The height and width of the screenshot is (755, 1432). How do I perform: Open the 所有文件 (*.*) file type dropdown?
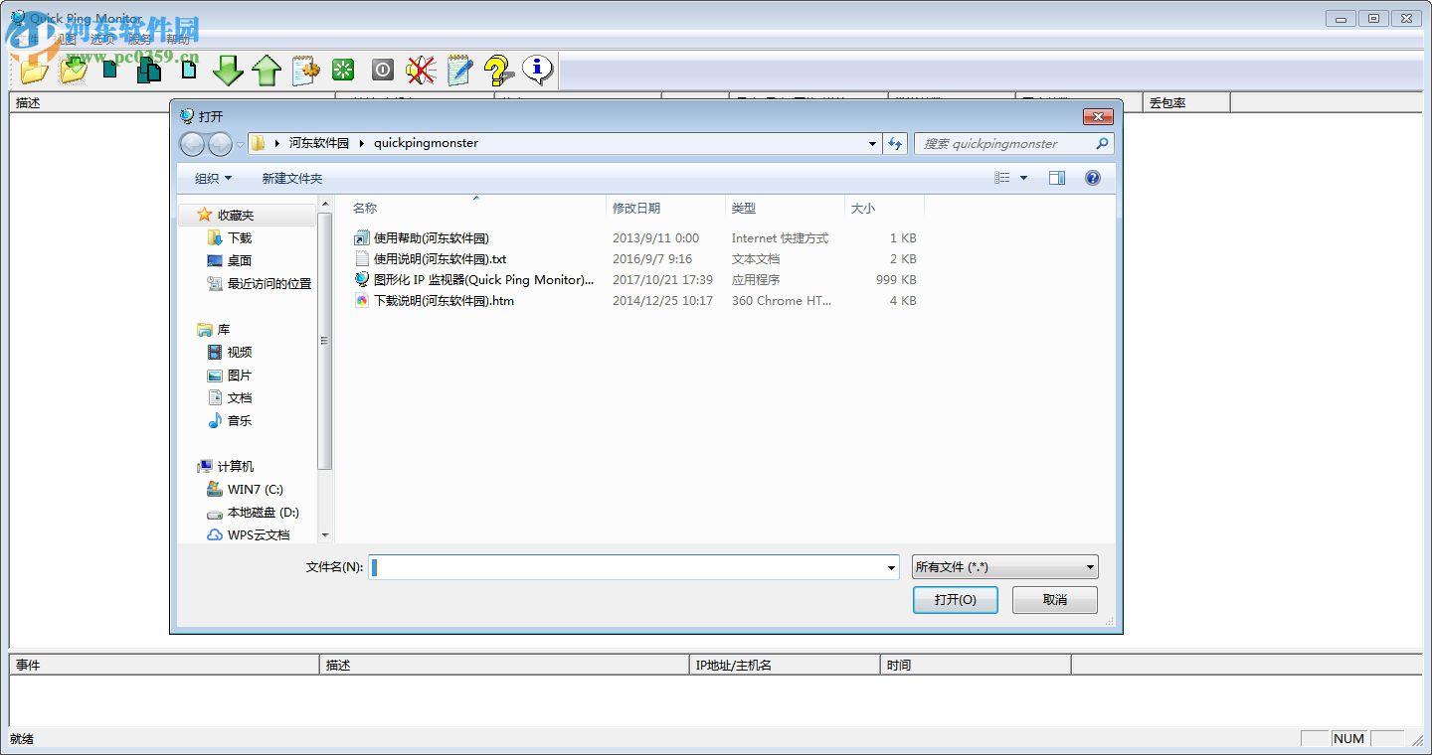click(x=1003, y=566)
